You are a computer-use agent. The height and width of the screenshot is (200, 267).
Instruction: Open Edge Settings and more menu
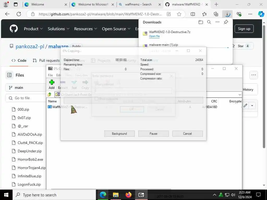250,14
